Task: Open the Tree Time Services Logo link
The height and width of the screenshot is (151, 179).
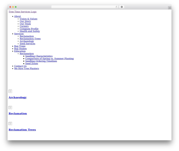Action: click(23, 12)
